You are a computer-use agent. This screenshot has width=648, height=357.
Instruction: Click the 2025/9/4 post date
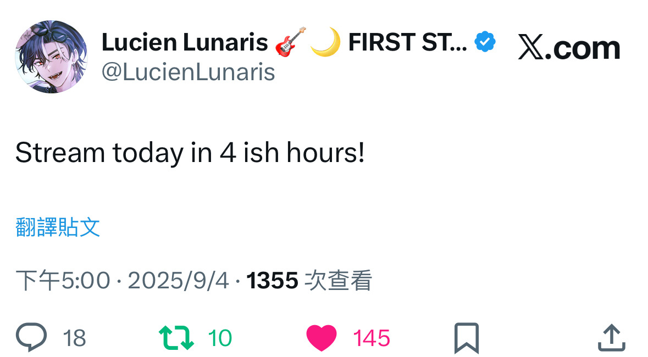click(178, 281)
